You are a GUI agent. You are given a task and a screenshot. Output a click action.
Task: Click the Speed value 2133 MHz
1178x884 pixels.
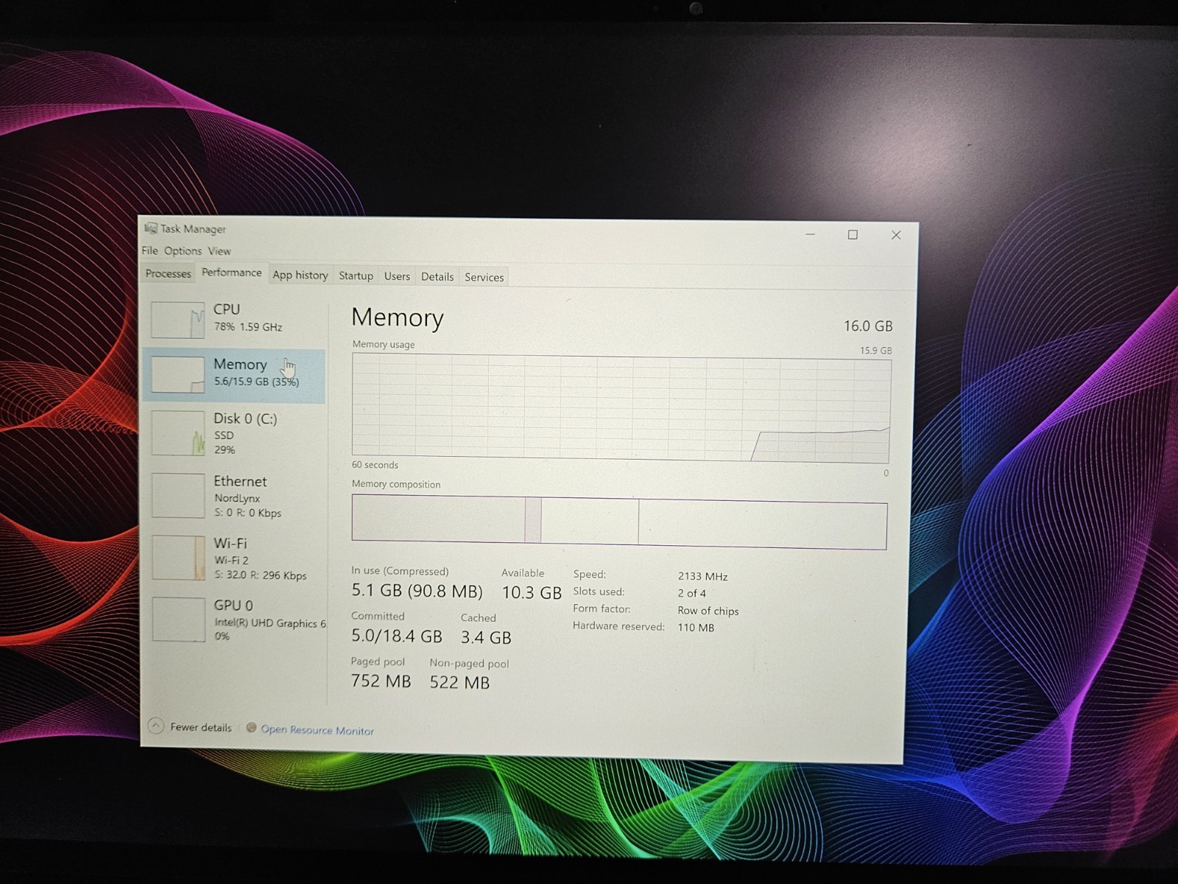(x=702, y=576)
